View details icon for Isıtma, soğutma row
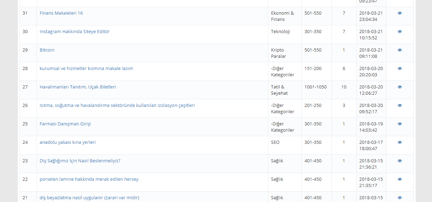This screenshot has height=202, width=432. [x=400, y=106]
